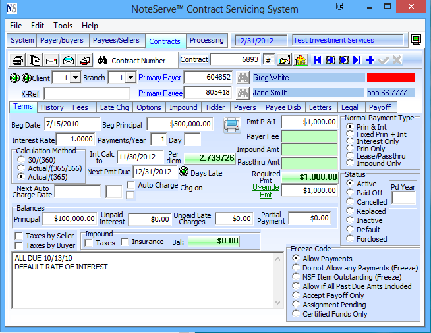This screenshot has width=431, height=333.
Task: Click the printer icon beside Beg Principal
Action: [231, 124]
